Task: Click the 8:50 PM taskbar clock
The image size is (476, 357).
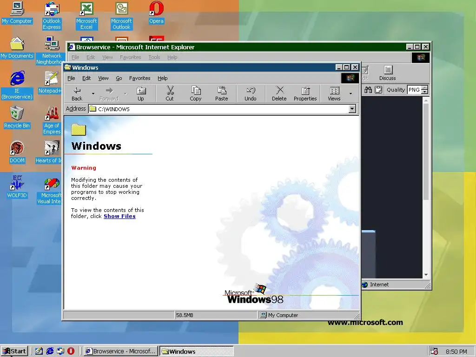Action: pyautogui.click(x=456, y=351)
